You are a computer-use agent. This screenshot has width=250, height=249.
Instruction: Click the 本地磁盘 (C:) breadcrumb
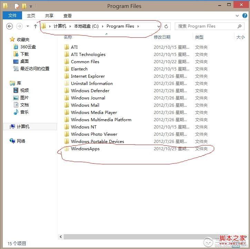[x=86, y=26]
